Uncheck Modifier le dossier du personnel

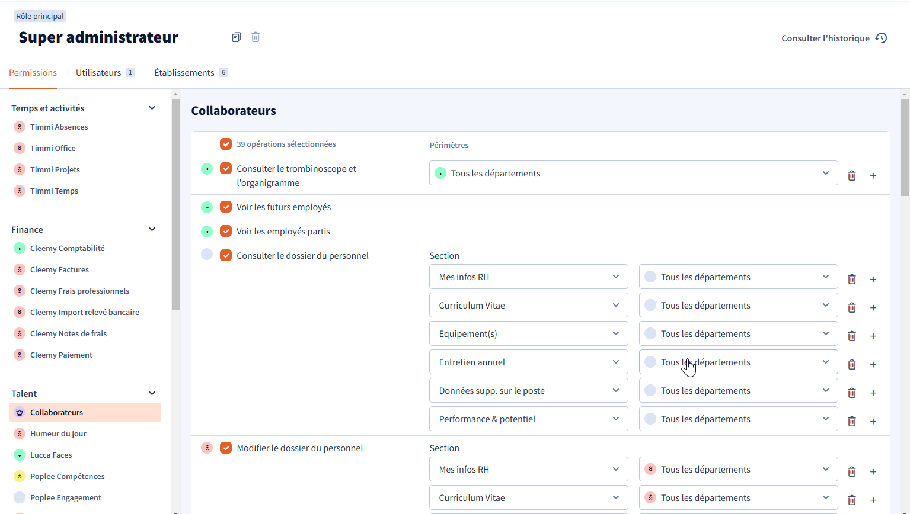(x=226, y=448)
